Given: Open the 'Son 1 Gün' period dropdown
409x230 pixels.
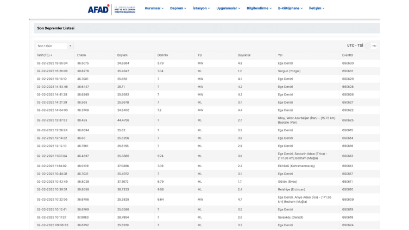Looking at the screenshot, I should (x=54, y=46).
